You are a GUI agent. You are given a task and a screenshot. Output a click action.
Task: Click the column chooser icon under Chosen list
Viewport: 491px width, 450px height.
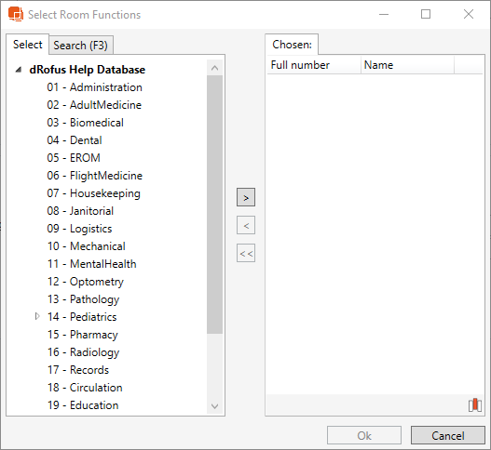(475, 405)
